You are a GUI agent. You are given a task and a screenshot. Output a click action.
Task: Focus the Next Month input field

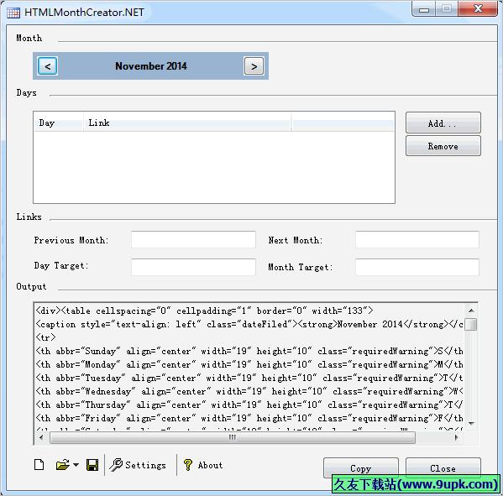click(x=417, y=239)
